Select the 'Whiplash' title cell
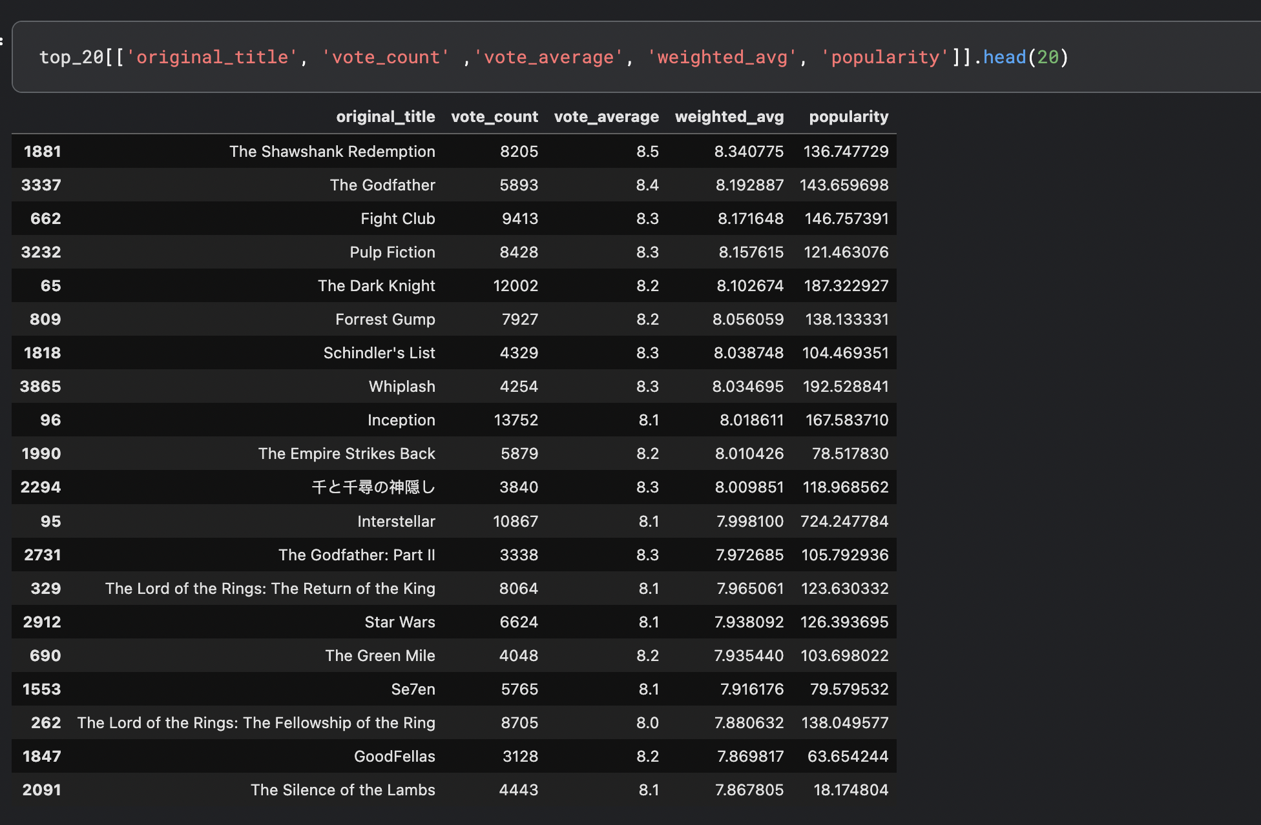The image size is (1261, 825). (x=402, y=387)
